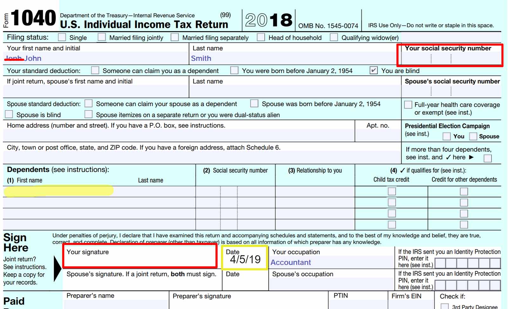Click 'Dependents (see instructions):' heading
This screenshot has width=508, height=309.
click(58, 170)
